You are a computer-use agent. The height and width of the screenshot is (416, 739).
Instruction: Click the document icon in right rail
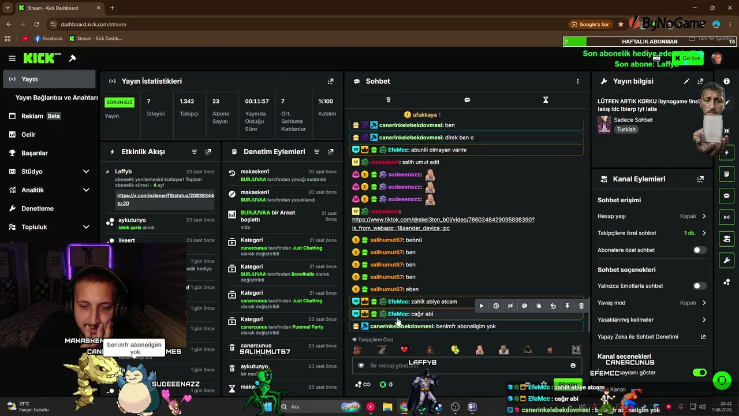(726, 174)
